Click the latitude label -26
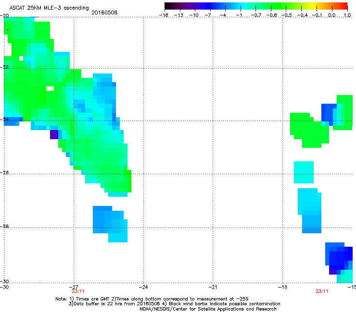 (x=4, y=173)
